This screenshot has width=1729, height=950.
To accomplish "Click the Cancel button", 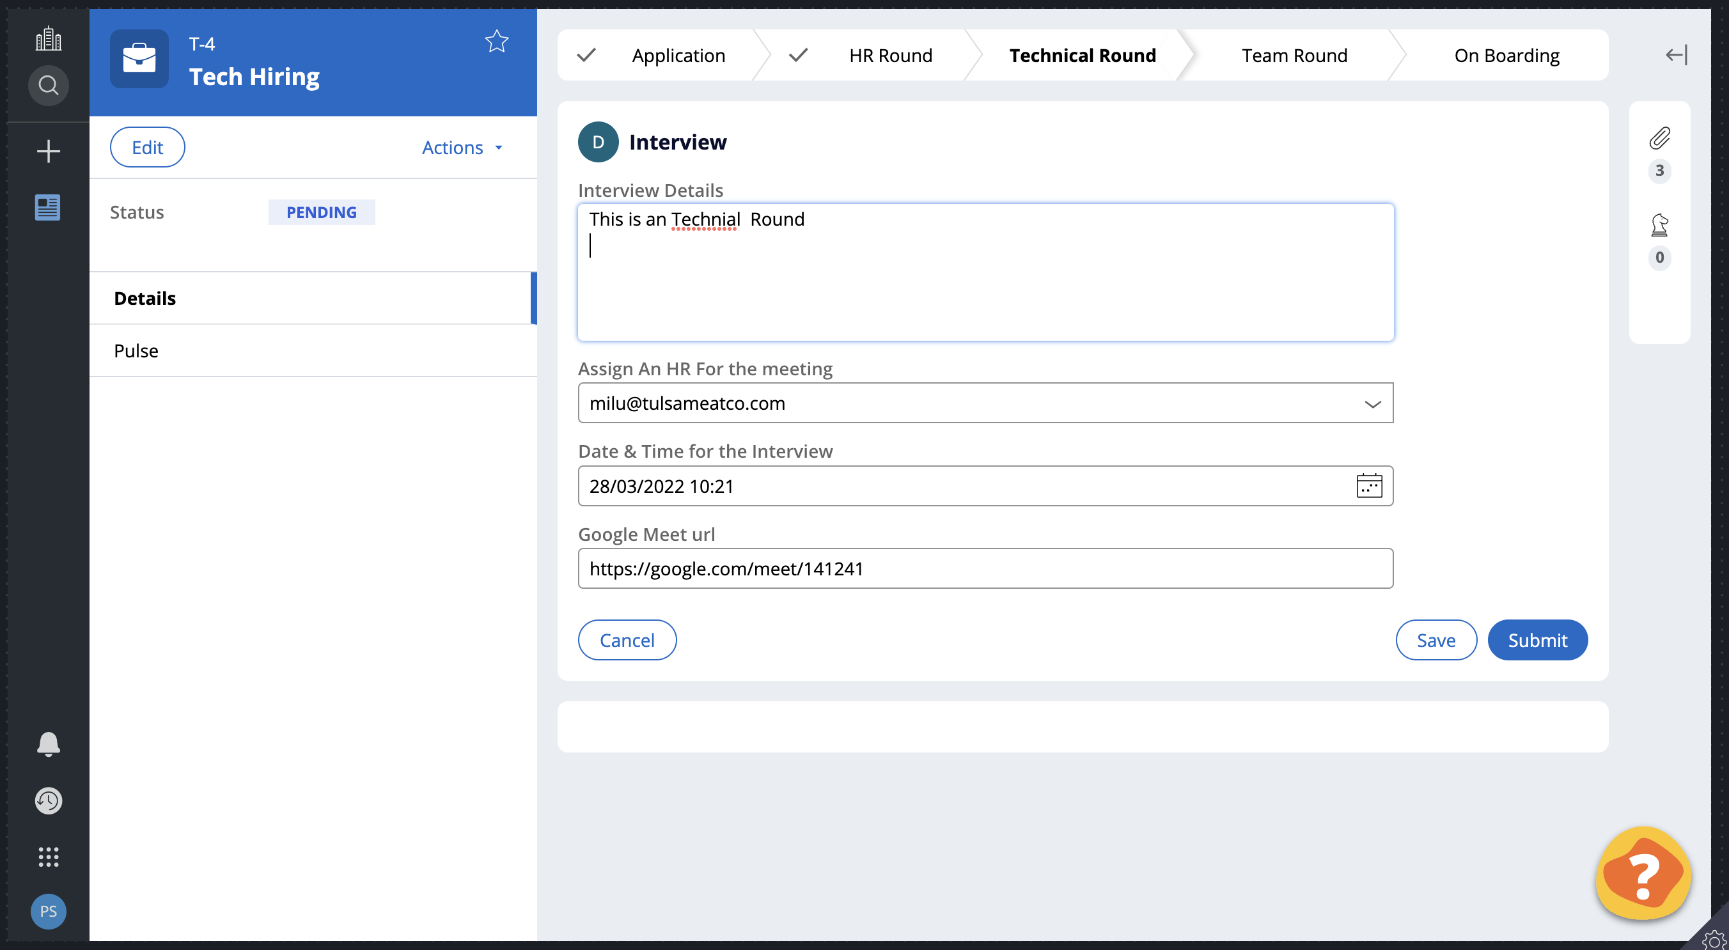I will pyautogui.click(x=627, y=640).
